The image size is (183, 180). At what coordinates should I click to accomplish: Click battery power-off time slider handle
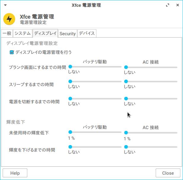tap(70, 99)
